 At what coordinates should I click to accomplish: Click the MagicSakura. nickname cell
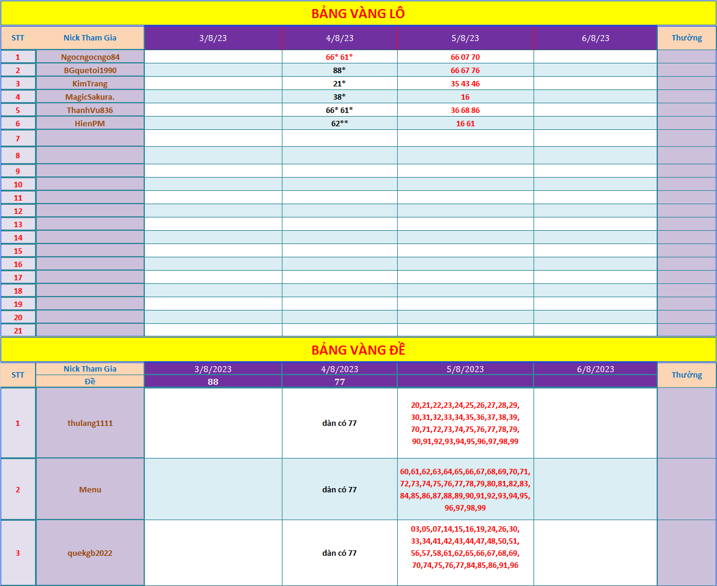[90, 97]
